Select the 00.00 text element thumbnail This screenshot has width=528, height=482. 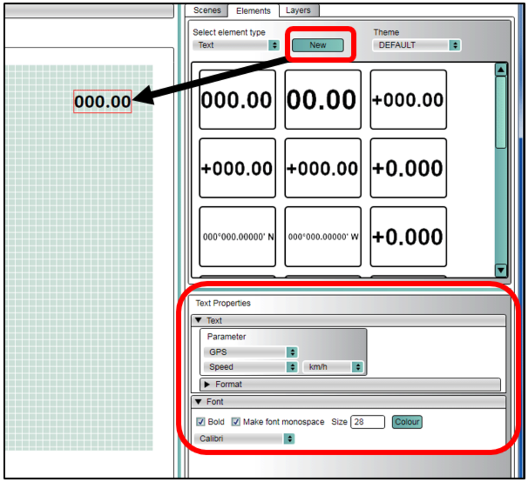tap(322, 100)
